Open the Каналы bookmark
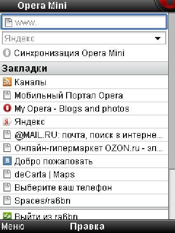Image resolution: width=175 pixels, height=233 pixels. click(84, 82)
